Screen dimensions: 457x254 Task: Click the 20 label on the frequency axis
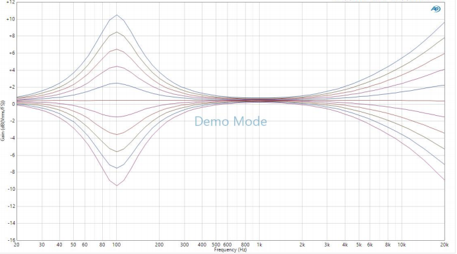(16, 245)
